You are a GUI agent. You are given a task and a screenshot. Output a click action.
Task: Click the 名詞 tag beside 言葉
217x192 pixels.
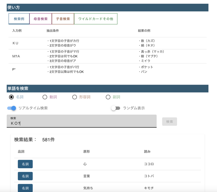25,176
